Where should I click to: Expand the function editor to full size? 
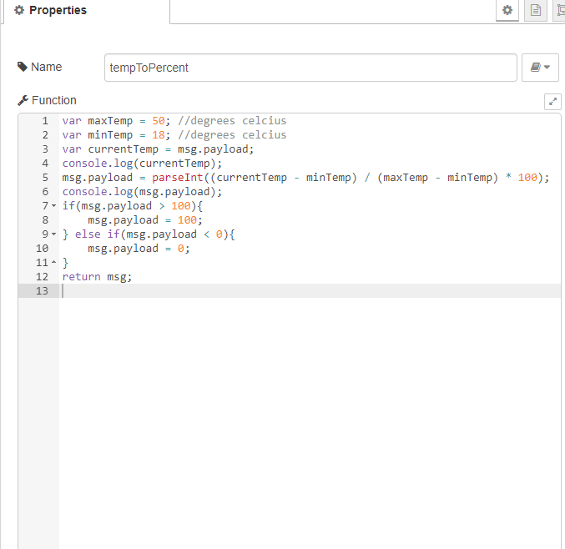tap(552, 102)
